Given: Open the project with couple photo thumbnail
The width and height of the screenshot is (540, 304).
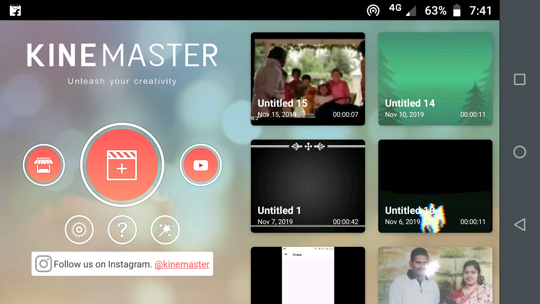Looking at the screenshot, I should (435, 275).
